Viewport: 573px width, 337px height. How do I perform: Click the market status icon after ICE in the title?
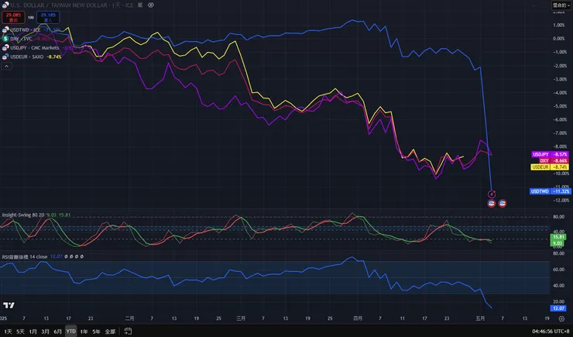(140, 5)
